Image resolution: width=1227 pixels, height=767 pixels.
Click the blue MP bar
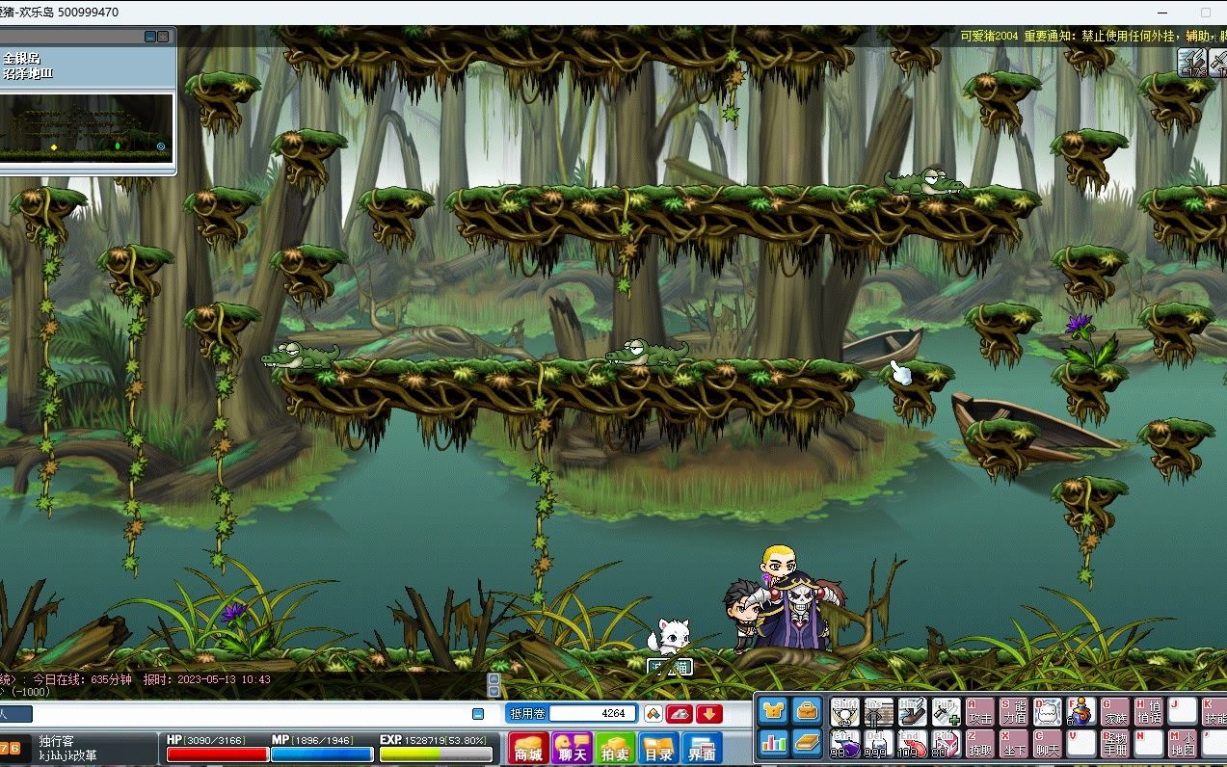pyautogui.click(x=322, y=754)
